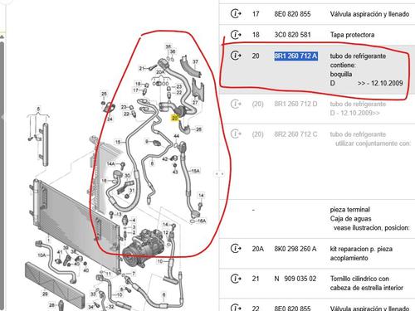Image resolution: width=415 pixels, height=311 pixels.
Task: Click info icon for part 21 Tornillo
Action: click(x=236, y=279)
